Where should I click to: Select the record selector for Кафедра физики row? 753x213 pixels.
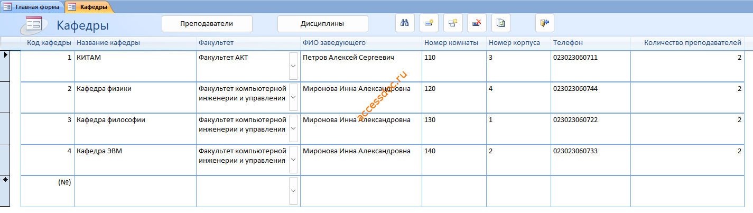[5, 97]
